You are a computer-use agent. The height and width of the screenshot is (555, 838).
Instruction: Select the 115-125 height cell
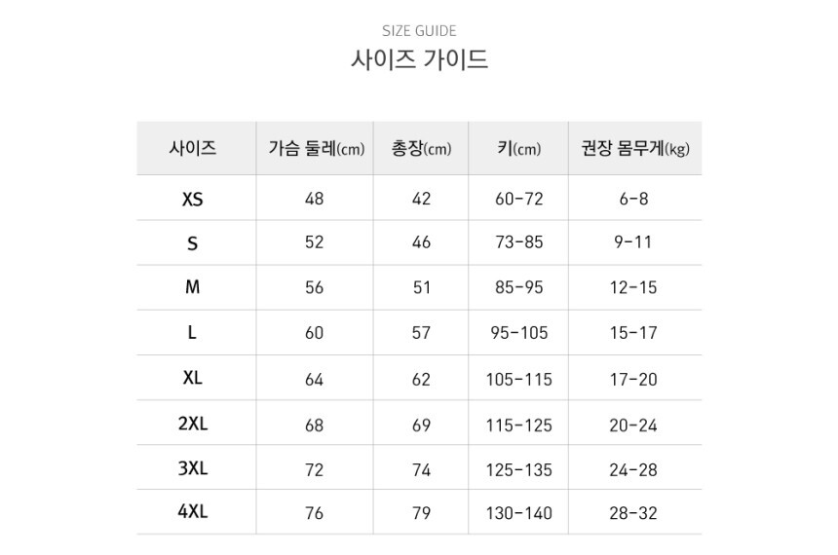518,425
